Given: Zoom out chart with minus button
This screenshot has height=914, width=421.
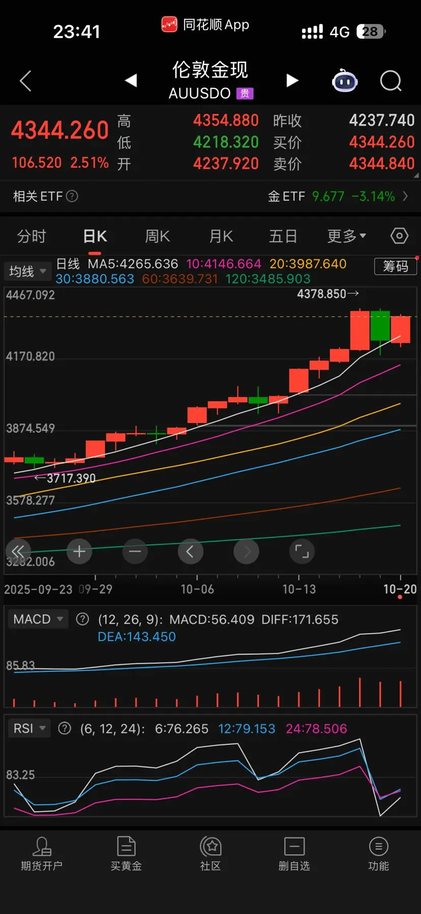Looking at the screenshot, I should [x=135, y=551].
